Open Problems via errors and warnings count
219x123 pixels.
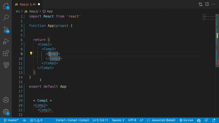tap(36, 120)
